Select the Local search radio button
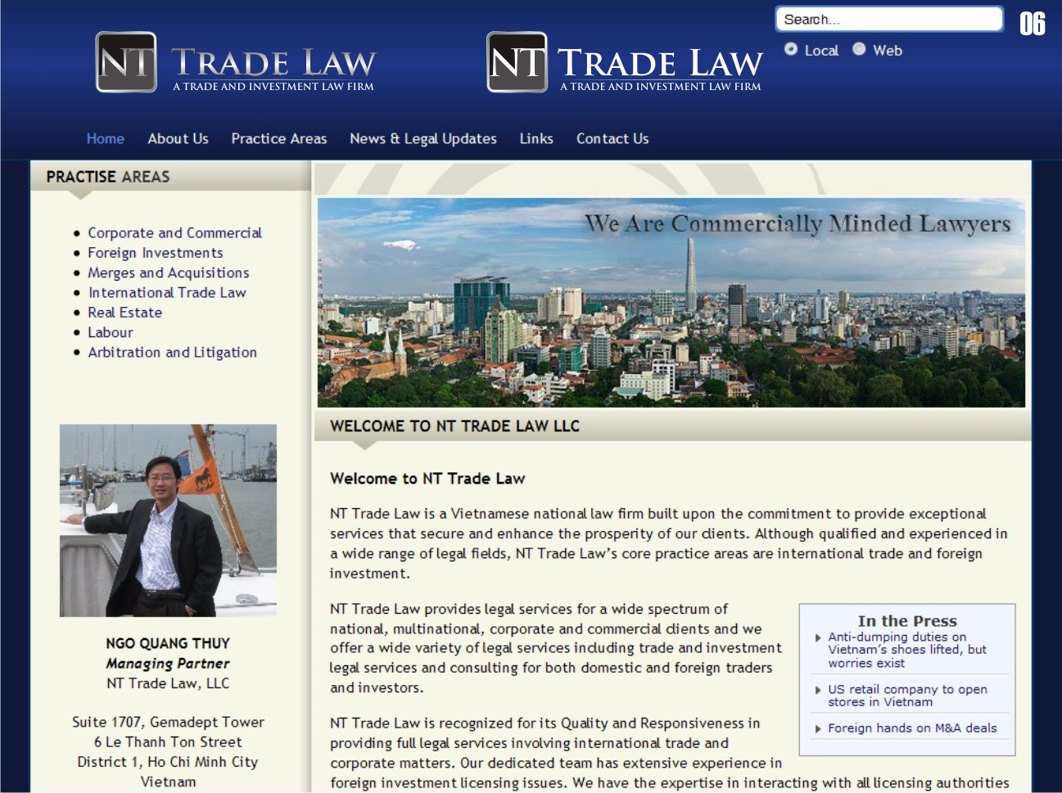The height and width of the screenshot is (793, 1062). (791, 49)
